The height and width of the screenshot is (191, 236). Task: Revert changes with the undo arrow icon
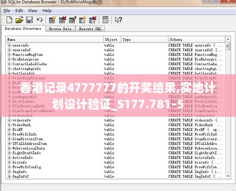(40, 20)
